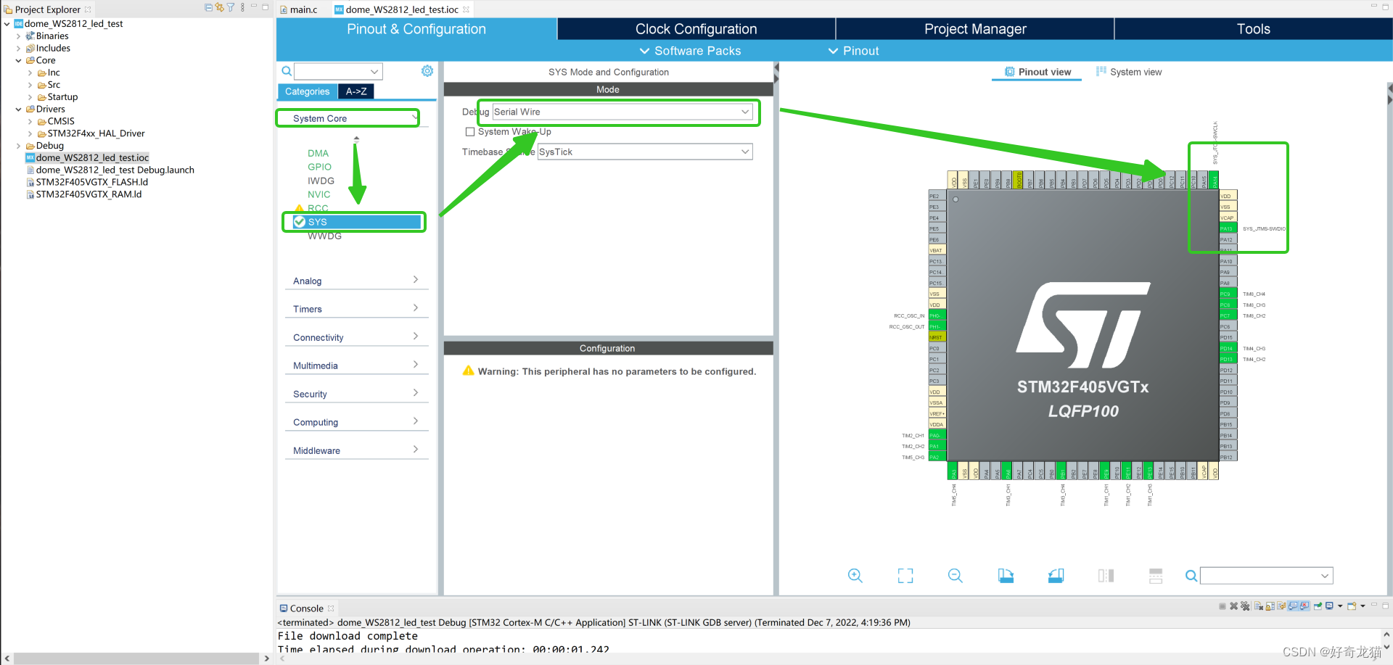Select the A->Z sorting tab
Viewport: 1393px width, 665px height.
[x=356, y=91]
